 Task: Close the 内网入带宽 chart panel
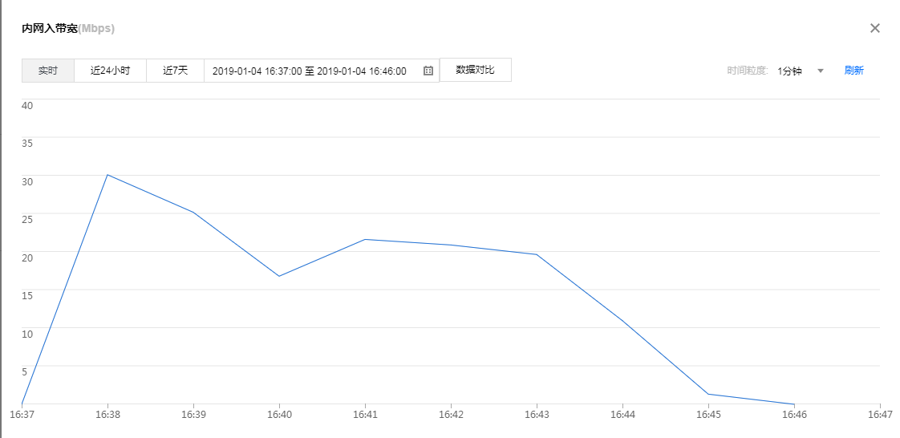point(875,28)
